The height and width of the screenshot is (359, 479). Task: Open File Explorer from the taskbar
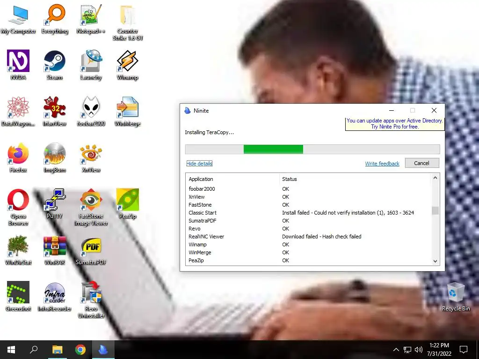[57, 350]
